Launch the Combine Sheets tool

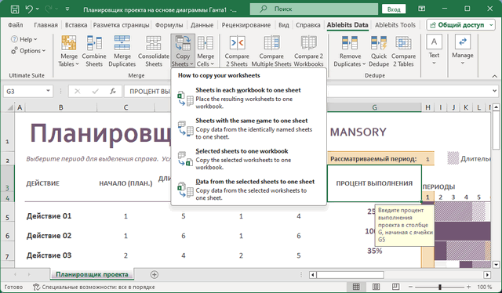[94, 51]
